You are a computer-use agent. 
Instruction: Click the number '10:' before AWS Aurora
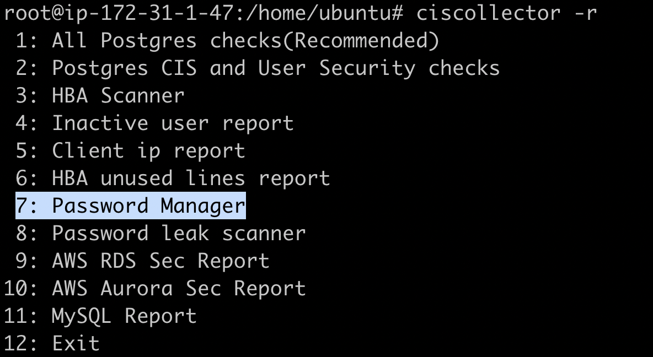click(21, 288)
